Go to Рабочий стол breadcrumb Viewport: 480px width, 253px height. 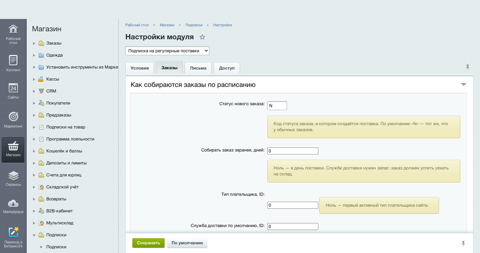(137, 25)
